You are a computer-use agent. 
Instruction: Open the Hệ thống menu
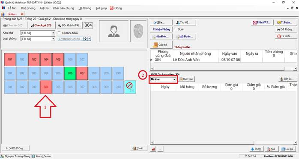pyautogui.click(x=85, y=8)
